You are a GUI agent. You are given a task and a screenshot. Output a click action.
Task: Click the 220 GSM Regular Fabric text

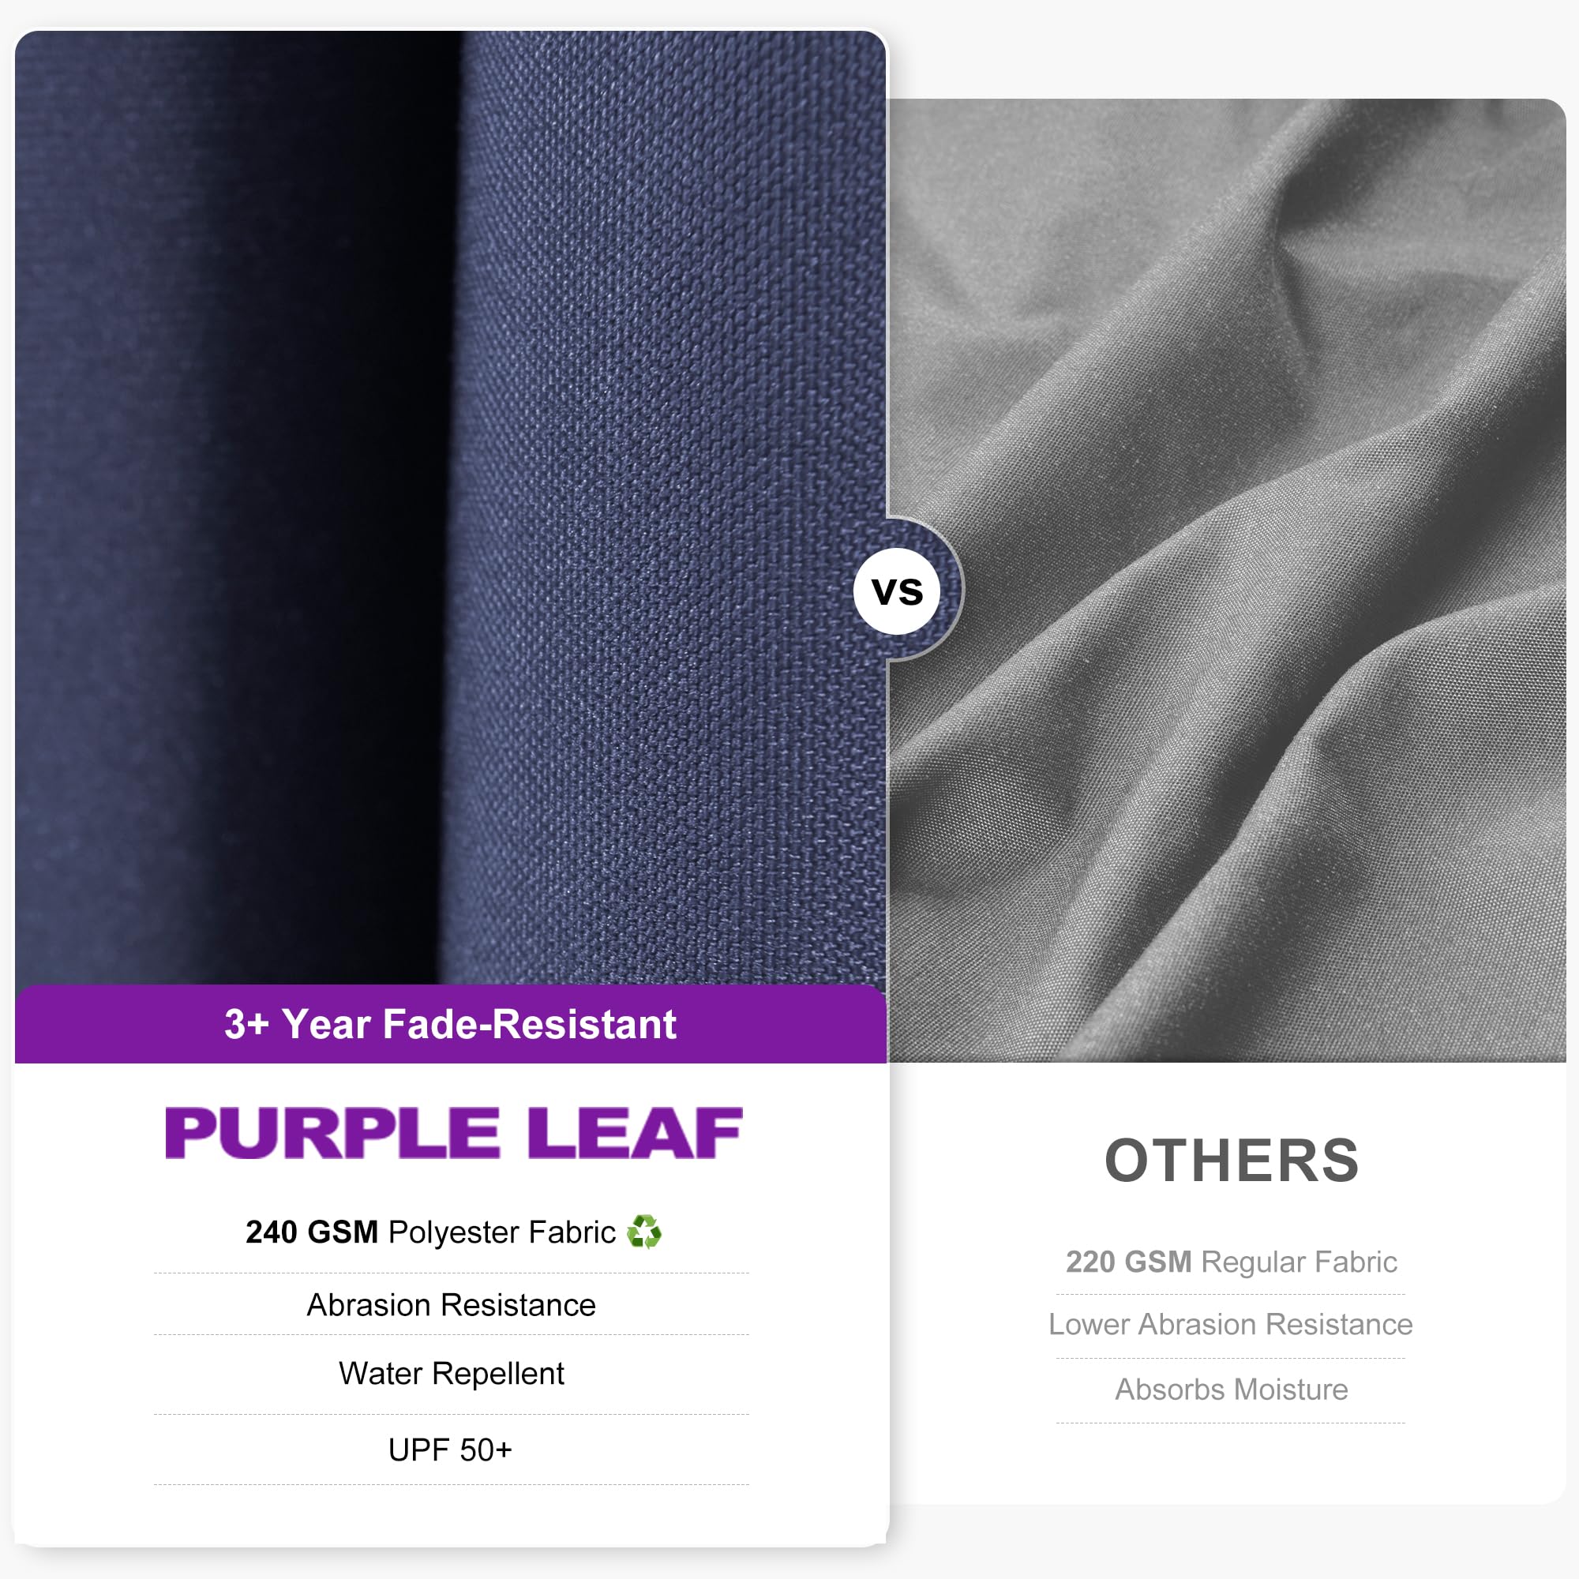[x=1231, y=1262]
